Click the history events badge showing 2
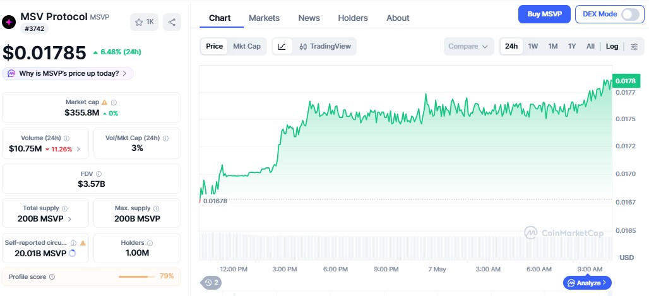The width and height of the screenshot is (649, 296). (x=211, y=283)
